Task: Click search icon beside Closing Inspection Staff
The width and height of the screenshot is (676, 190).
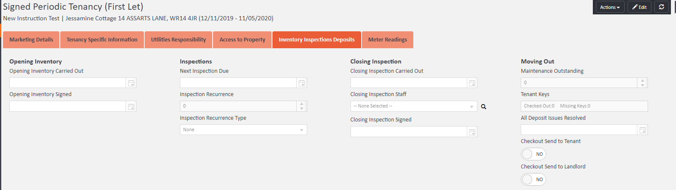Action: coord(484,107)
